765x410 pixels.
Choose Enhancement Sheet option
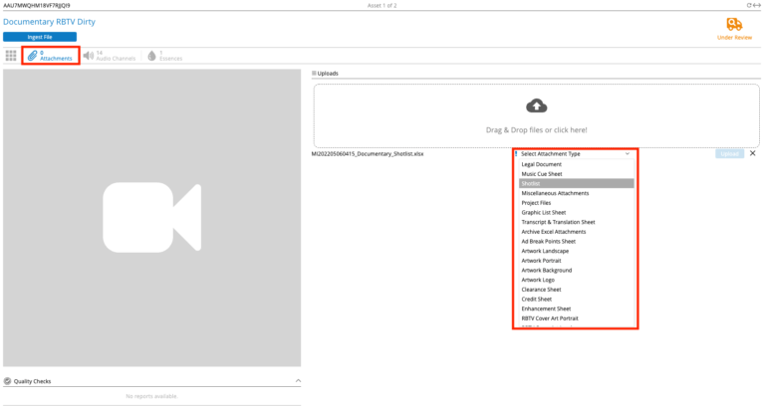(x=576, y=309)
